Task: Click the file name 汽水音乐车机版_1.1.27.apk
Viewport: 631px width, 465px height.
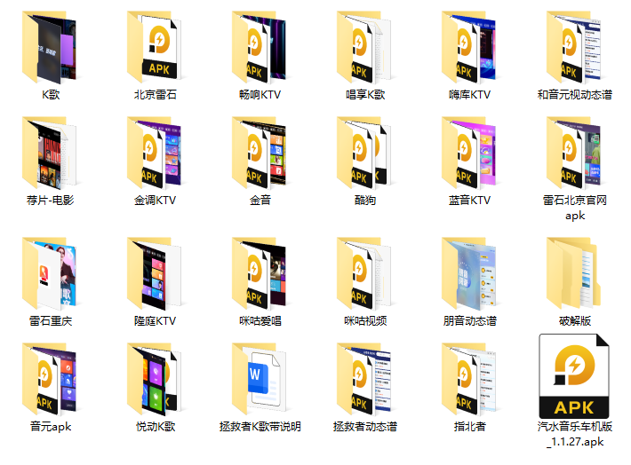Action: click(x=575, y=434)
